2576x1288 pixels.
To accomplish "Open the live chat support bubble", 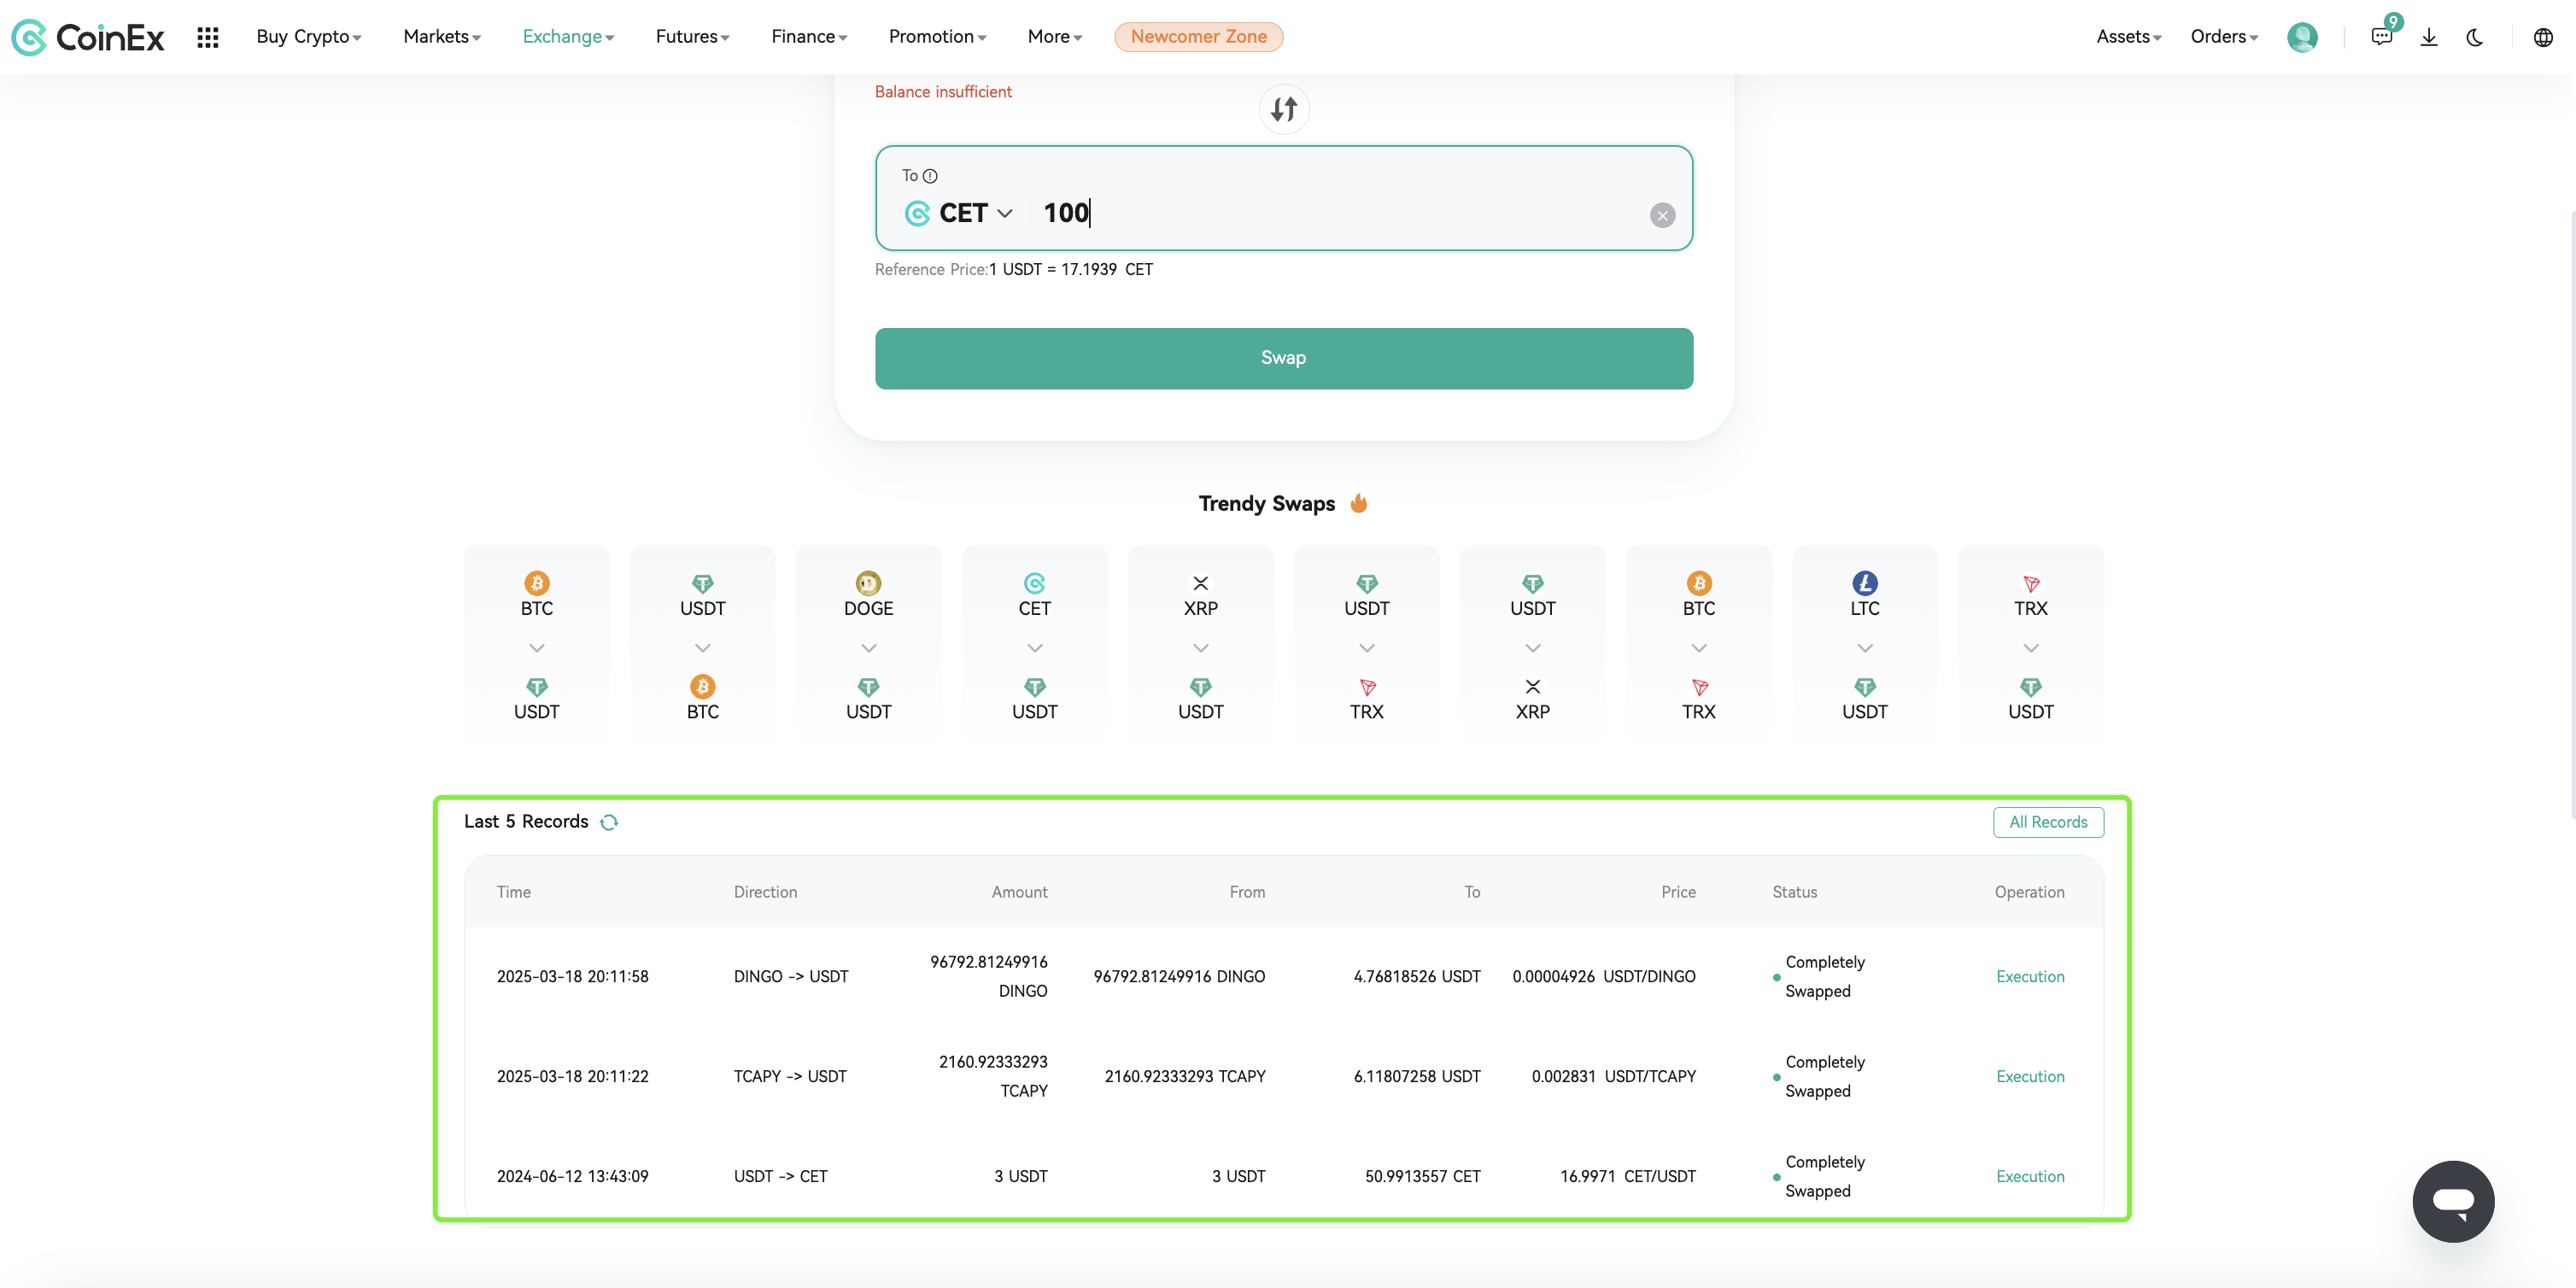I will click(2453, 1201).
